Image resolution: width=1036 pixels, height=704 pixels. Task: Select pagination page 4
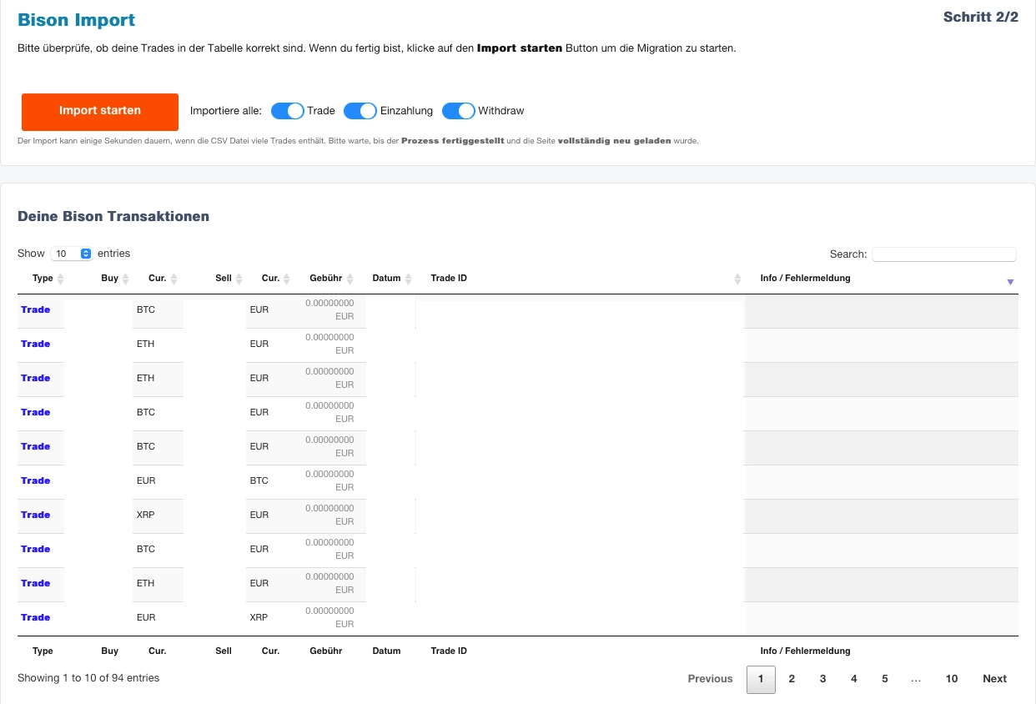tap(853, 679)
